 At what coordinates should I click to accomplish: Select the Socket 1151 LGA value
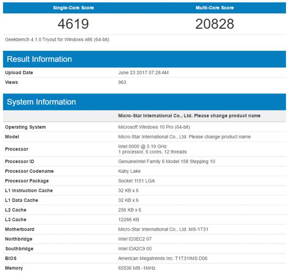(136, 181)
